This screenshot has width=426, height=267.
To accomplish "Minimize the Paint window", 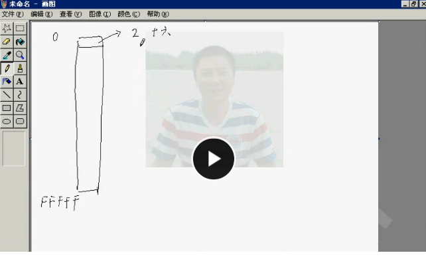I will click(x=405, y=4).
